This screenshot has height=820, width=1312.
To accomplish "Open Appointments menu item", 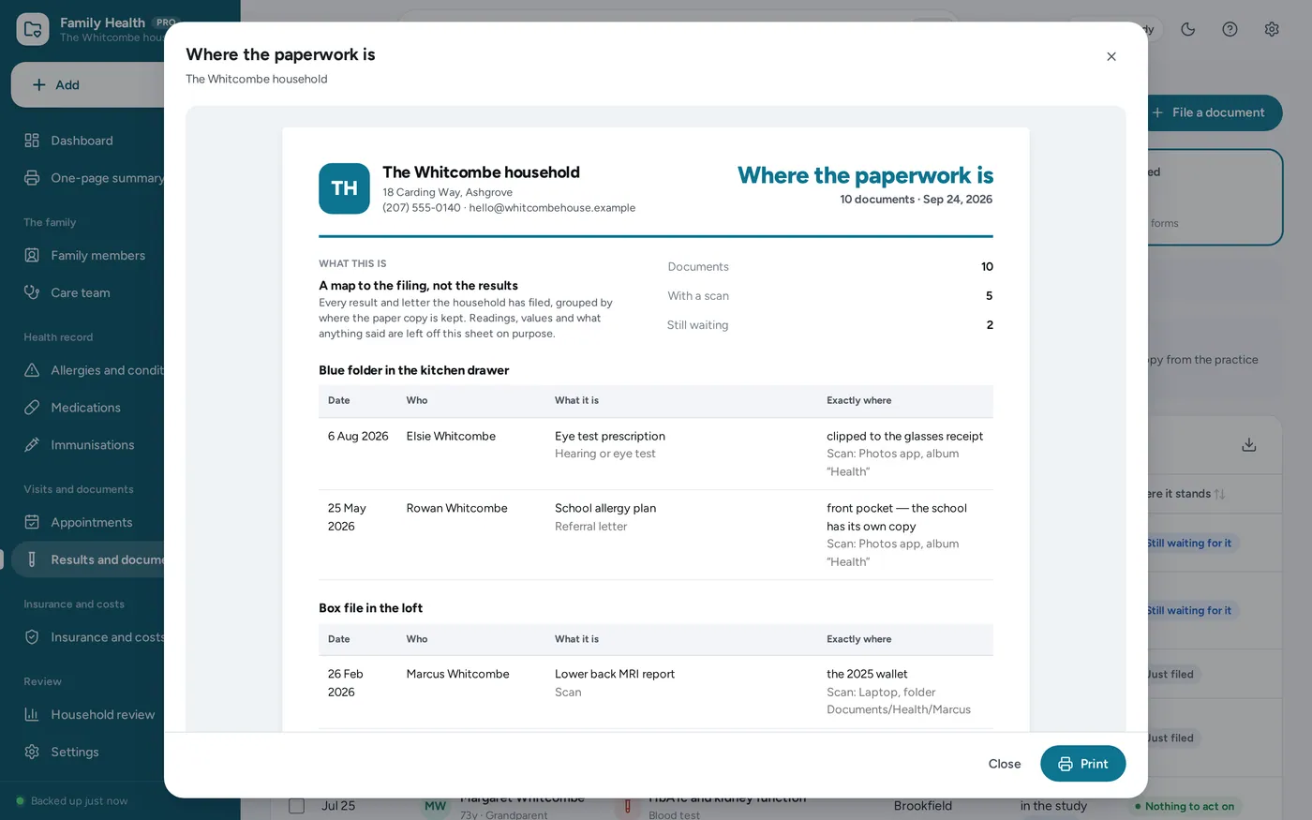I will pyautogui.click(x=88, y=522).
